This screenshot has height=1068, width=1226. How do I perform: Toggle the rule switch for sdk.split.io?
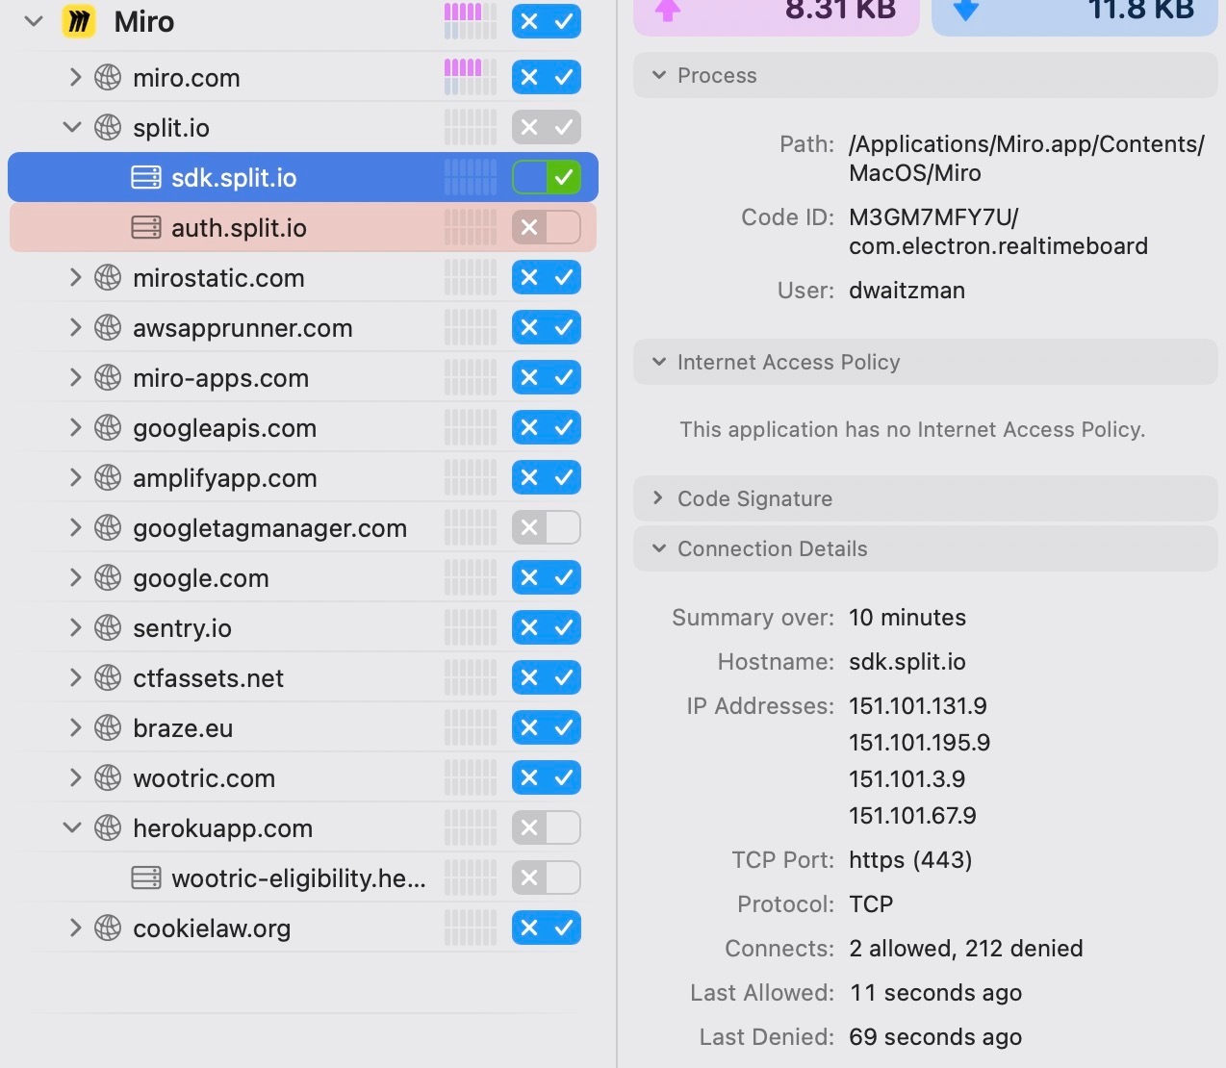pyautogui.click(x=547, y=177)
